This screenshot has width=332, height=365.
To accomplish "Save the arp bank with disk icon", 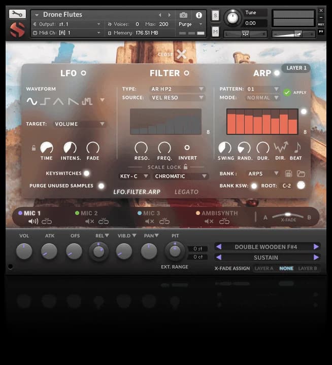I will click(289, 173).
